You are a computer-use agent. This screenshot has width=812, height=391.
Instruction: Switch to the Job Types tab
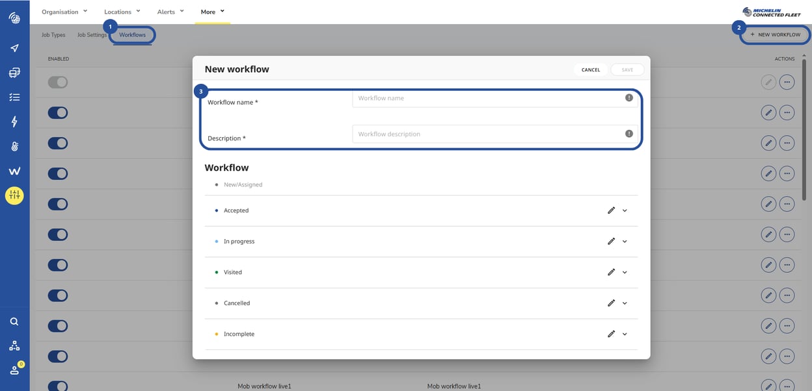(53, 35)
